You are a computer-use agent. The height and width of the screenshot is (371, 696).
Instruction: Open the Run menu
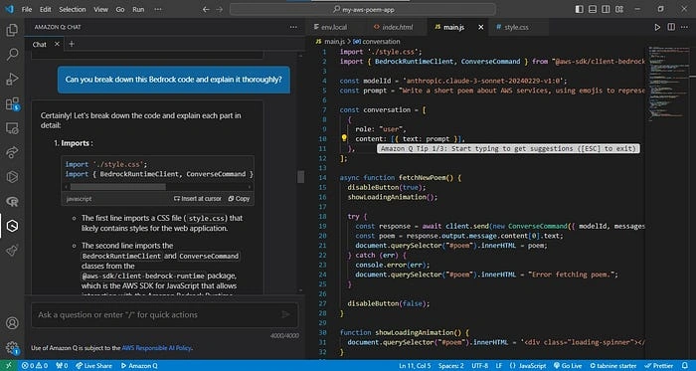click(138, 9)
